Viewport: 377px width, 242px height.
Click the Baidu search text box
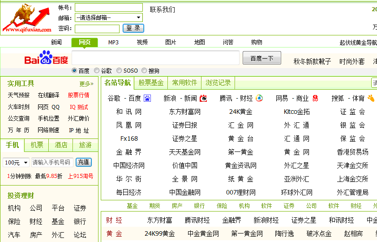(x=155, y=58)
